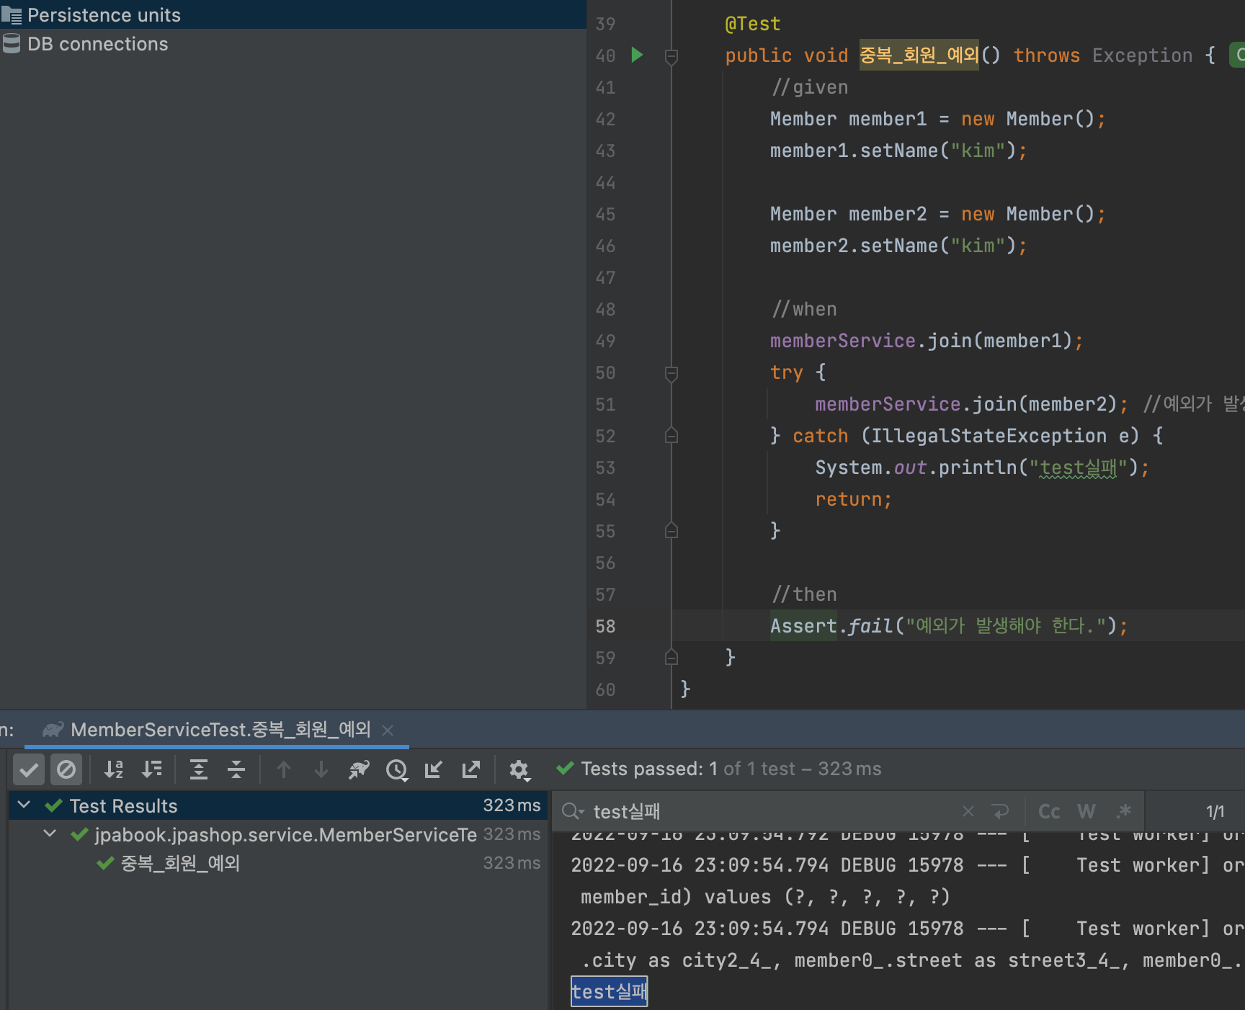Go to next failed test arrow
The image size is (1245, 1010).
[321, 769]
